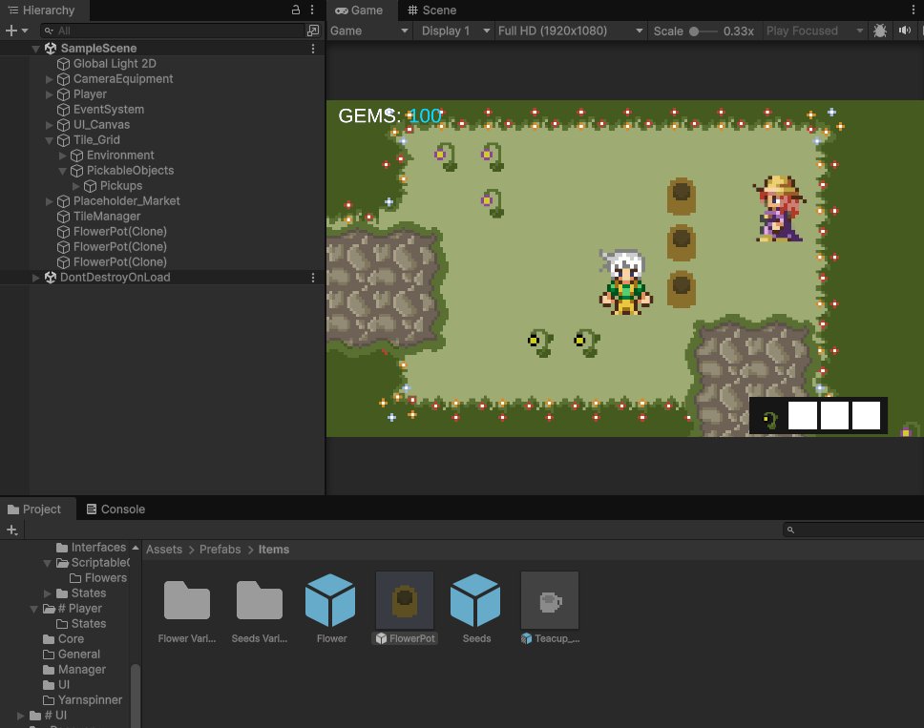Viewport: 924px width, 728px height.
Task: Click the Hierarchy panel lock icon
Action: (296, 10)
